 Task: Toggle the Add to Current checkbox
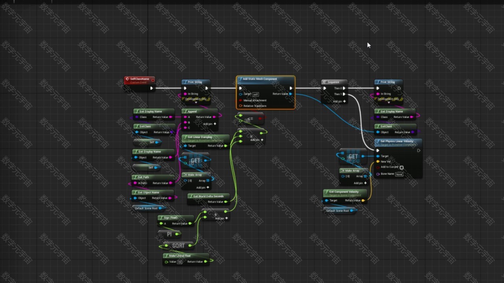pyautogui.click(x=401, y=167)
